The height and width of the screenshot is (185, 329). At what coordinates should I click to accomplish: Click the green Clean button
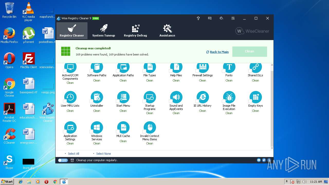coord(250,51)
